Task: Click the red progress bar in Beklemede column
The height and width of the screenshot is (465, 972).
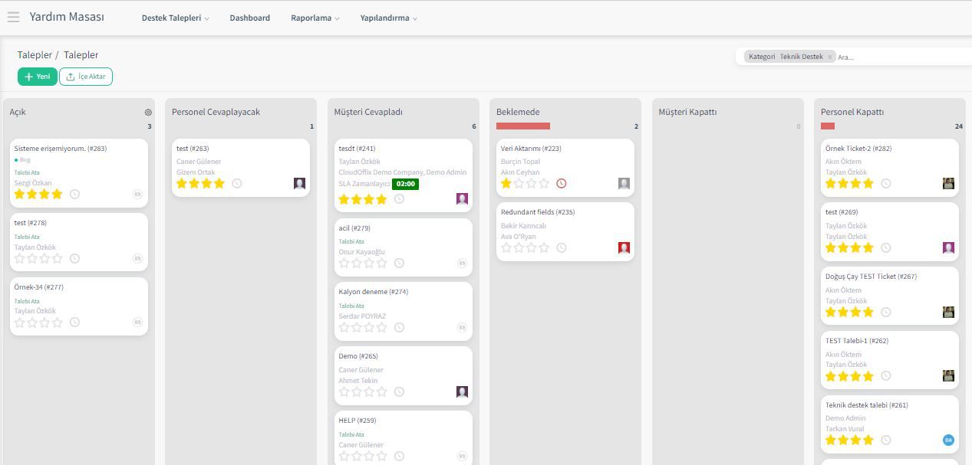Action: click(523, 126)
